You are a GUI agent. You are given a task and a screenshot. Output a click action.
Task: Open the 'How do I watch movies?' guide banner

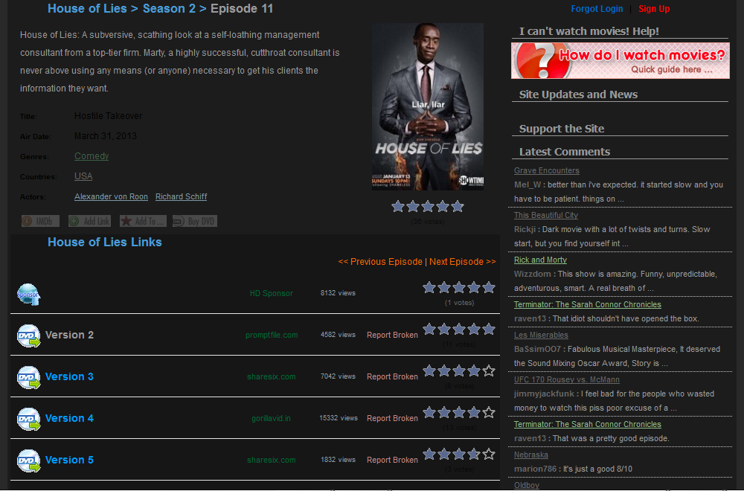click(620, 60)
